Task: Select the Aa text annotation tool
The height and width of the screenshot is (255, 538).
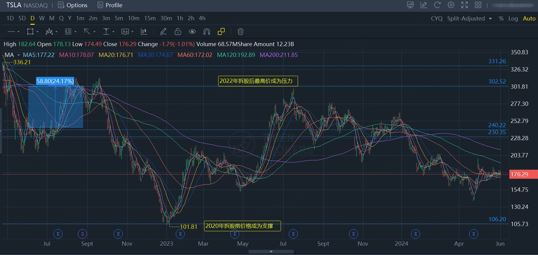Action: click(125, 32)
